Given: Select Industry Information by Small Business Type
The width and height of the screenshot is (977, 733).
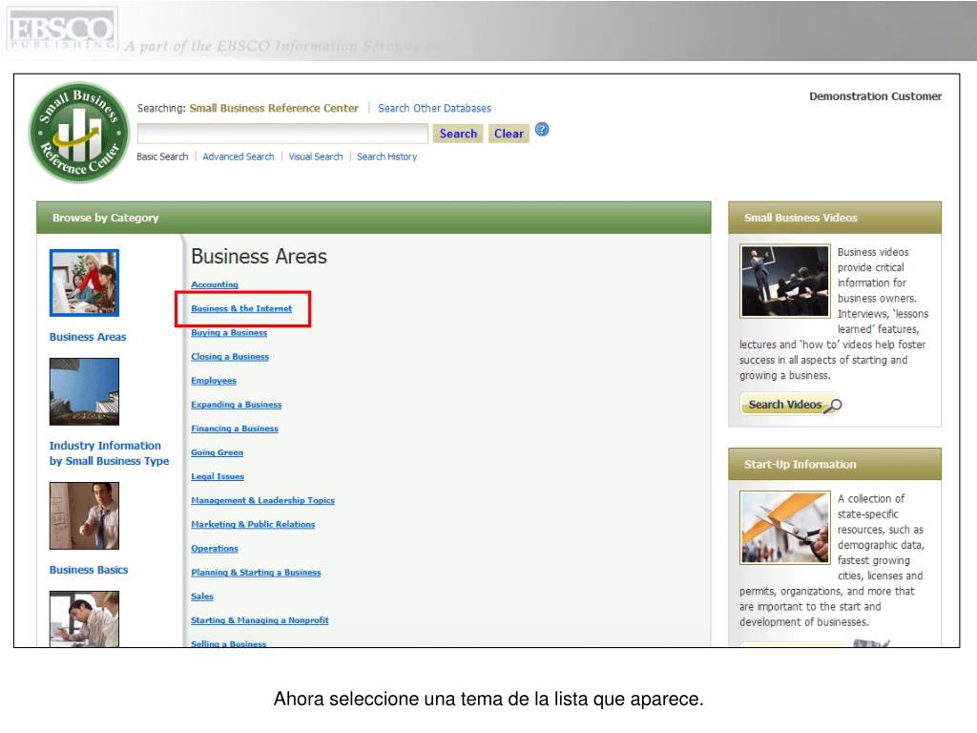Looking at the screenshot, I should pos(109,453).
